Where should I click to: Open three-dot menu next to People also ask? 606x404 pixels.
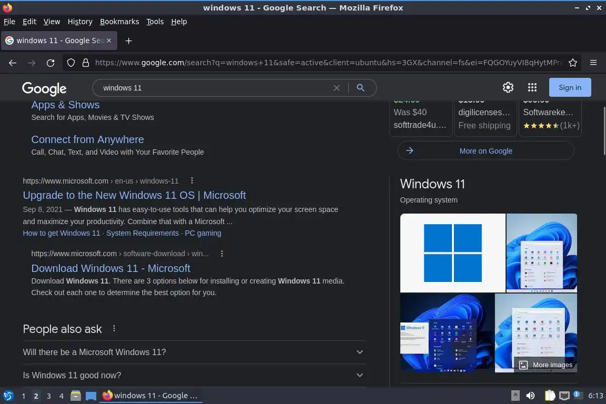[x=114, y=328]
